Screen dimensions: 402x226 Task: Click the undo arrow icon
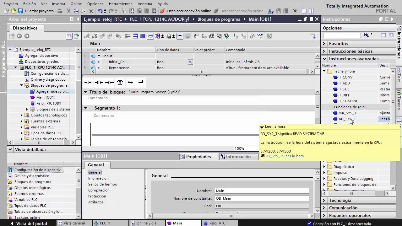pyautogui.click(x=100, y=11)
